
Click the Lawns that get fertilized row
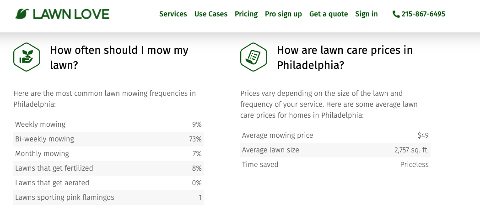108,168
